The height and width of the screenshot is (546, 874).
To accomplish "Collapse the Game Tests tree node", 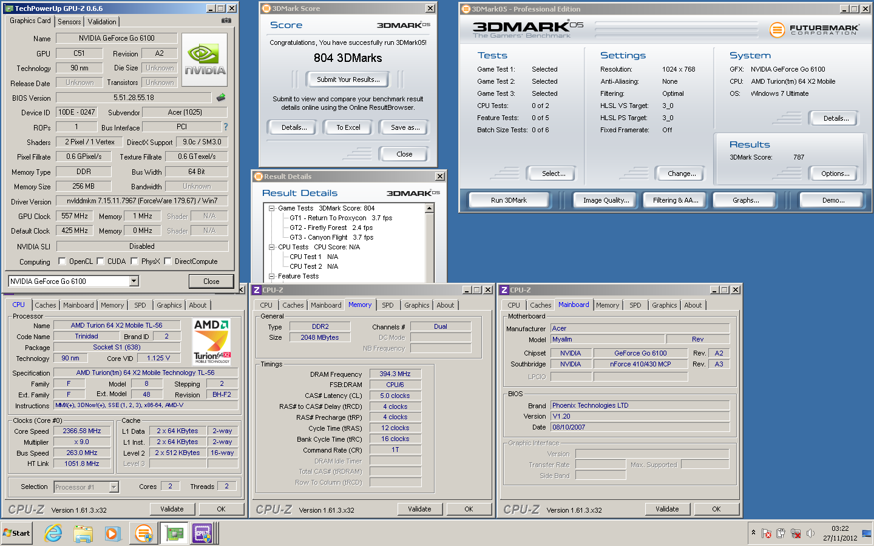I will tap(271, 208).
